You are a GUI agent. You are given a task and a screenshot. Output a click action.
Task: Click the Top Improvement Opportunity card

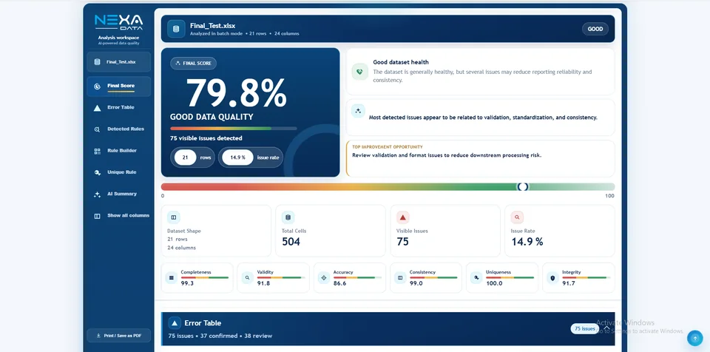[481, 158]
